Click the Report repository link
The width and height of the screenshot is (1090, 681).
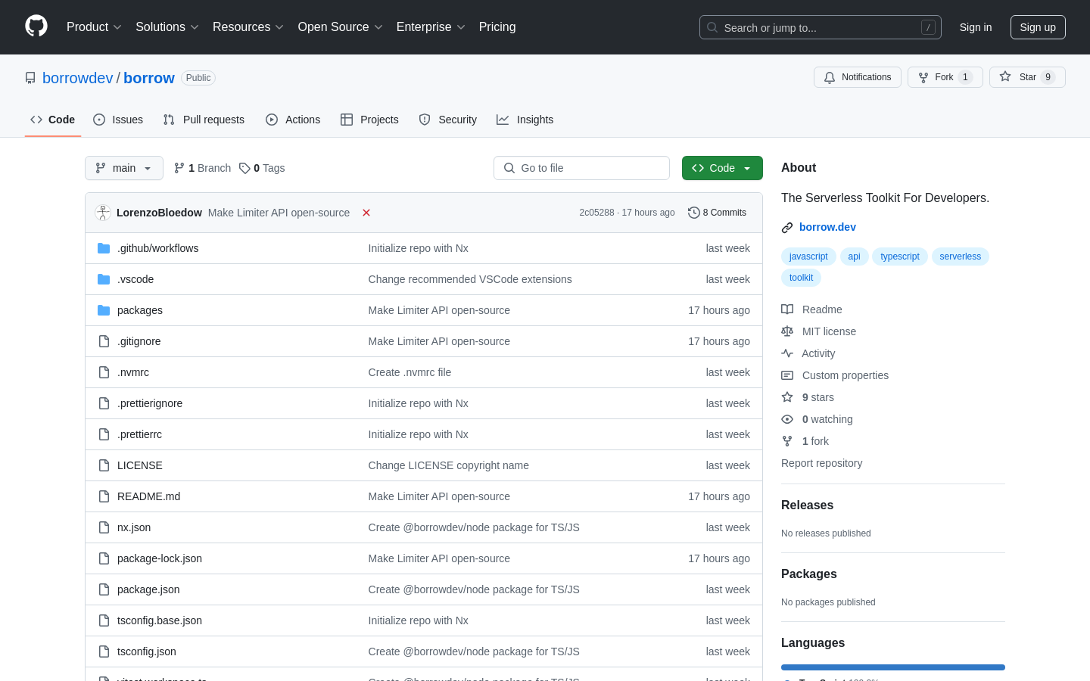(x=821, y=463)
